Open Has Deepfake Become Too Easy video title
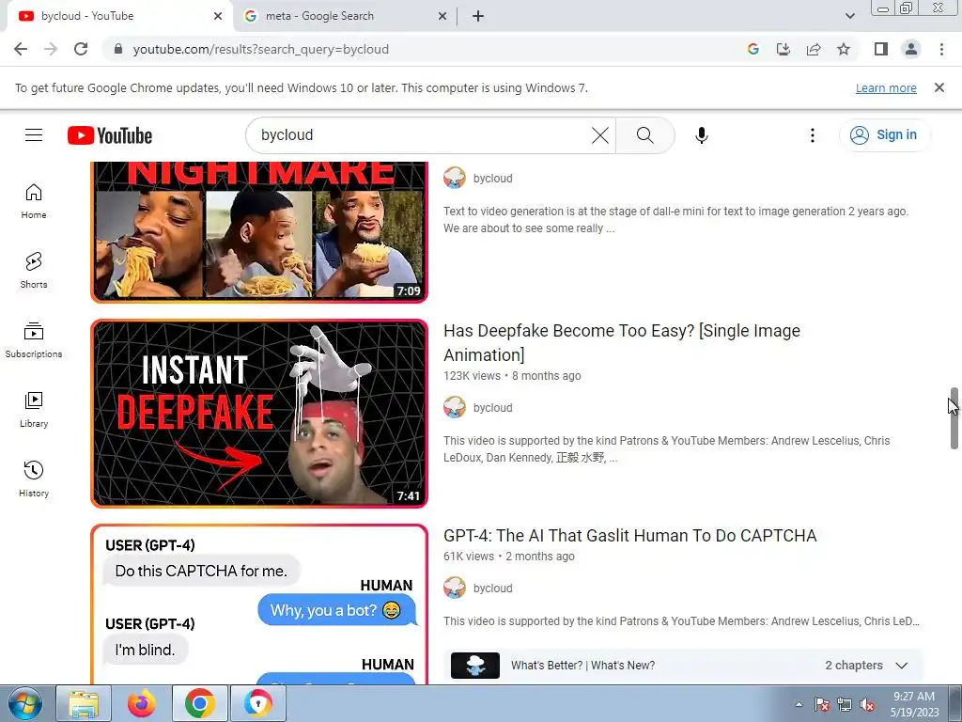This screenshot has height=722, width=962. click(x=622, y=342)
